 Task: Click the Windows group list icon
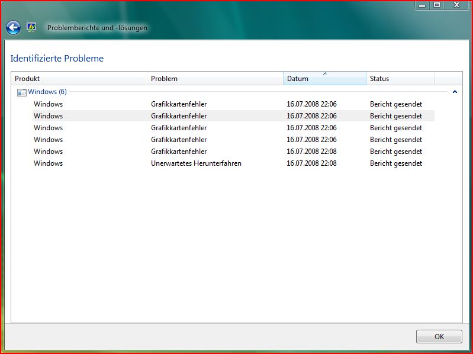pos(22,92)
